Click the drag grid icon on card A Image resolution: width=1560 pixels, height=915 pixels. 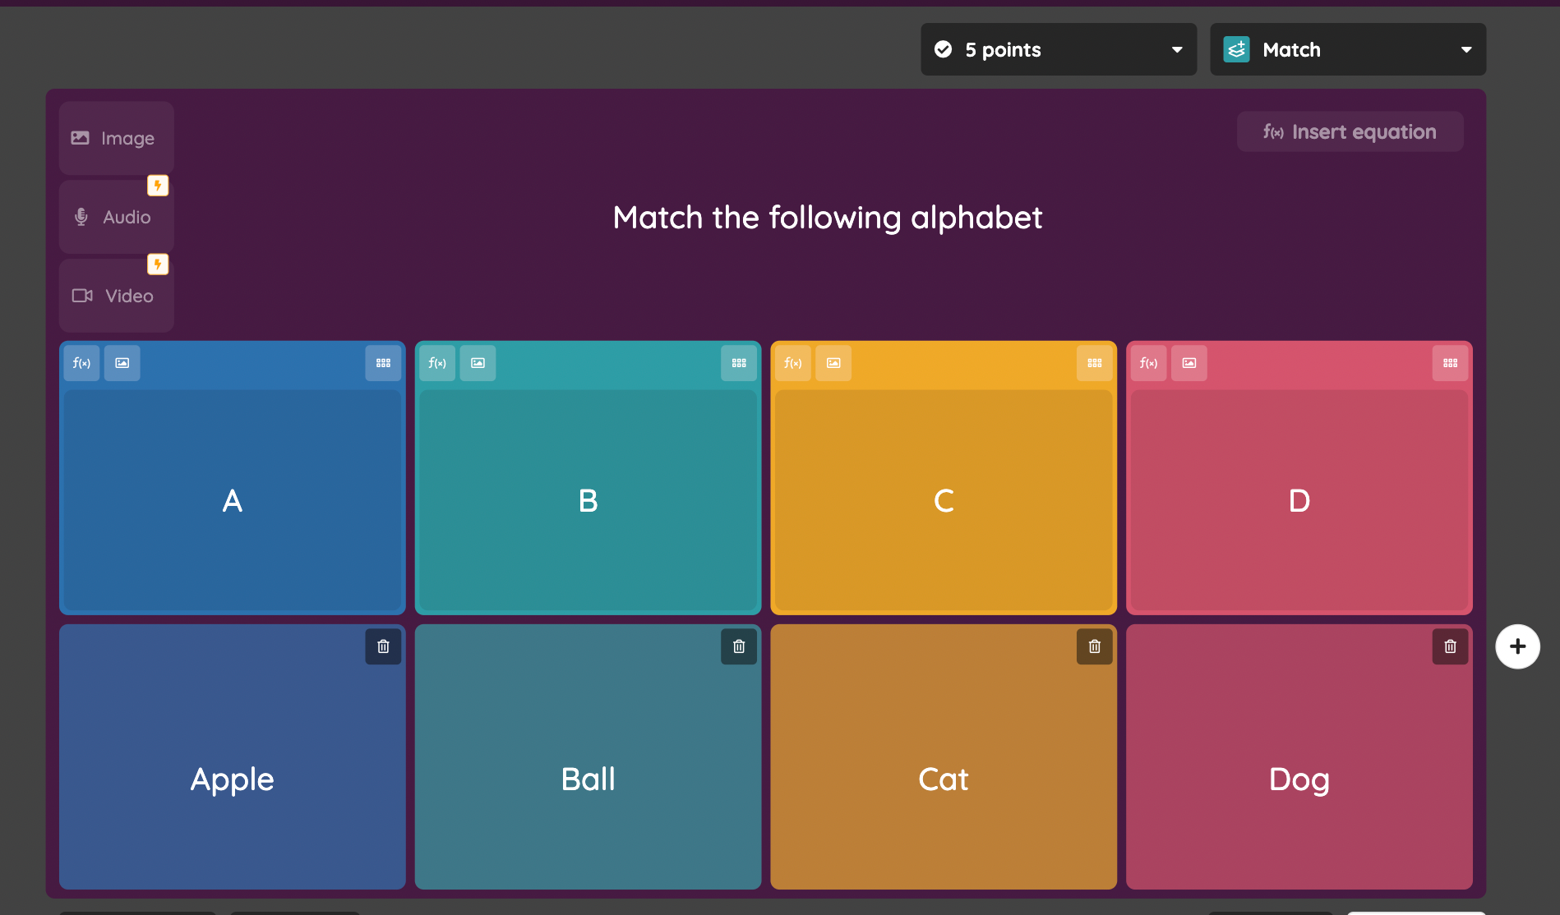tap(383, 363)
